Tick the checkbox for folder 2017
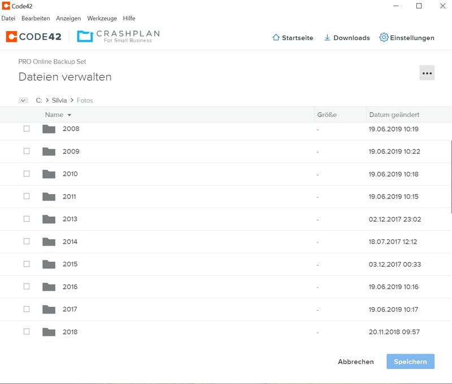452x384 pixels. point(27,309)
